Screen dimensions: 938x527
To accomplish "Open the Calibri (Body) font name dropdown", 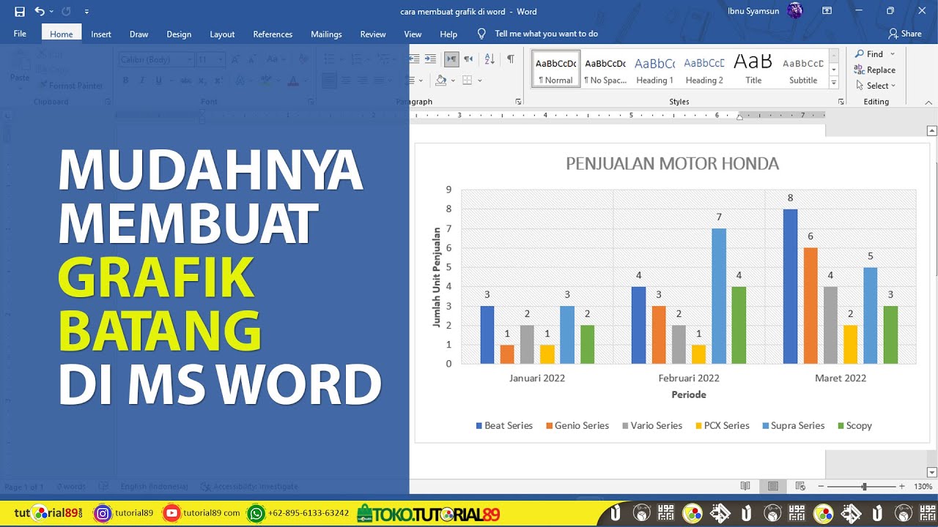I will coord(189,60).
